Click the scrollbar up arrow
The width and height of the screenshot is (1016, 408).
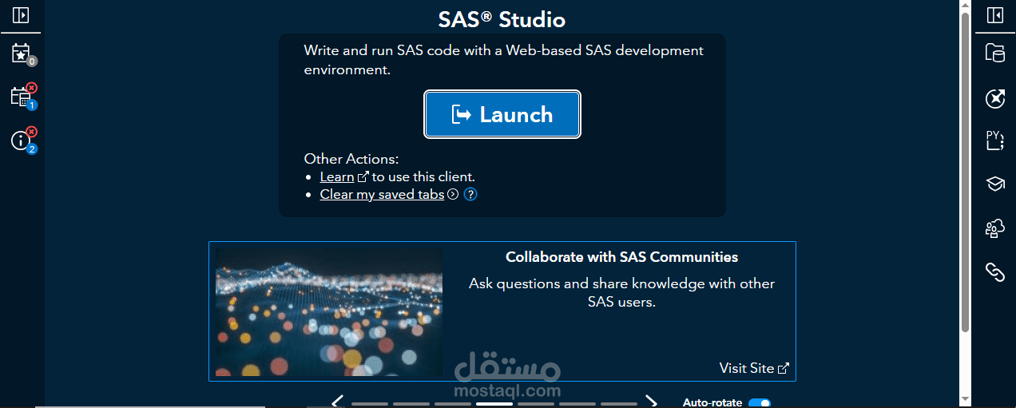(965, 6)
